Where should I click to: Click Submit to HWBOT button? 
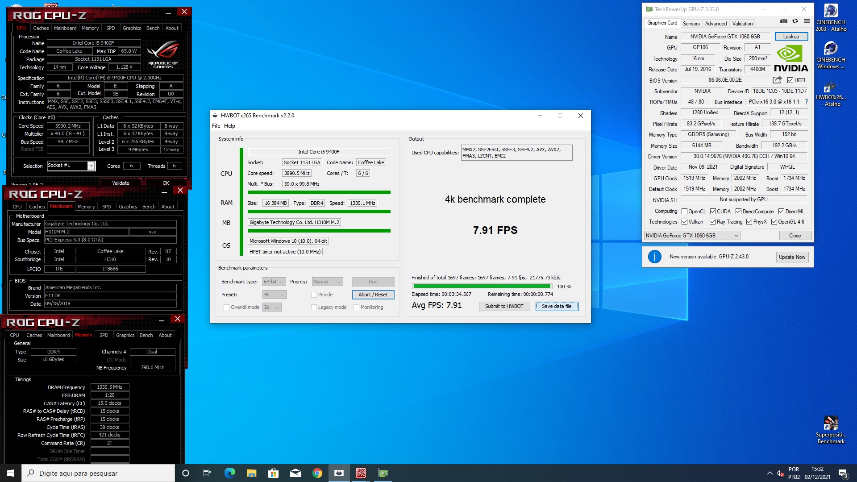coord(504,306)
